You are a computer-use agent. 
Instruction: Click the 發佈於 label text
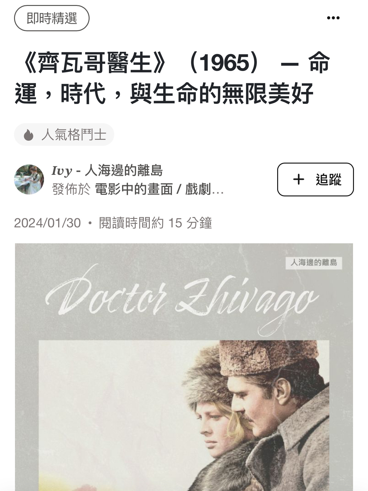pyautogui.click(x=71, y=189)
